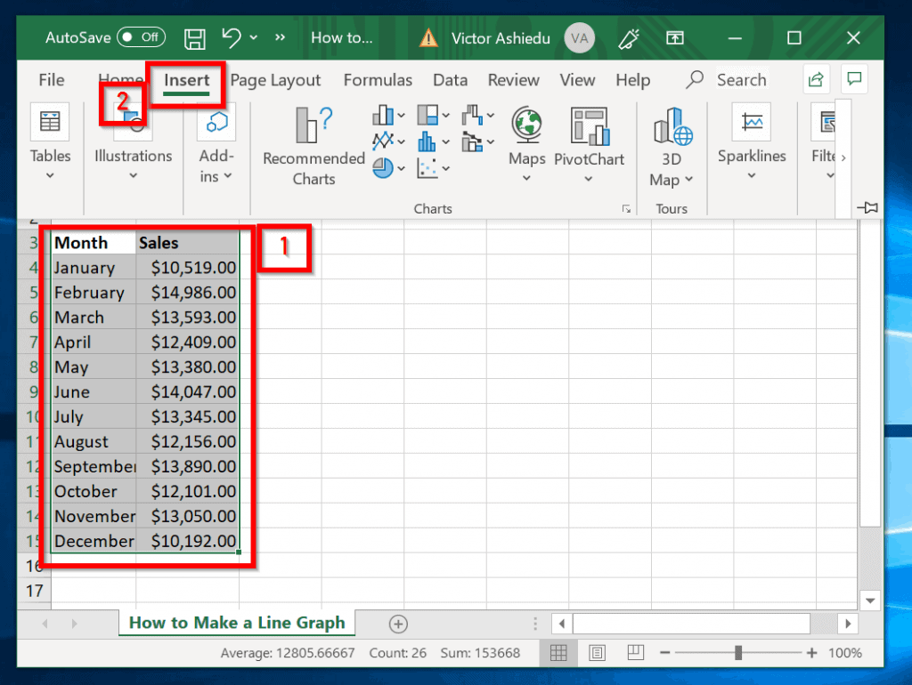This screenshot has height=685, width=912.
Task: Add a new sheet with plus icon
Action: pyautogui.click(x=398, y=624)
